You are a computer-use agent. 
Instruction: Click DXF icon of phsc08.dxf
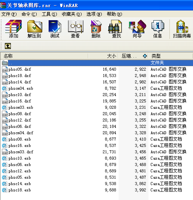[x=5, y=114]
